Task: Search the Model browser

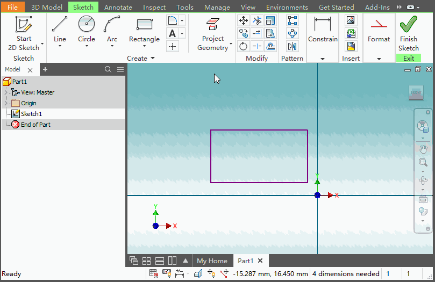Action: [x=108, y=69]
